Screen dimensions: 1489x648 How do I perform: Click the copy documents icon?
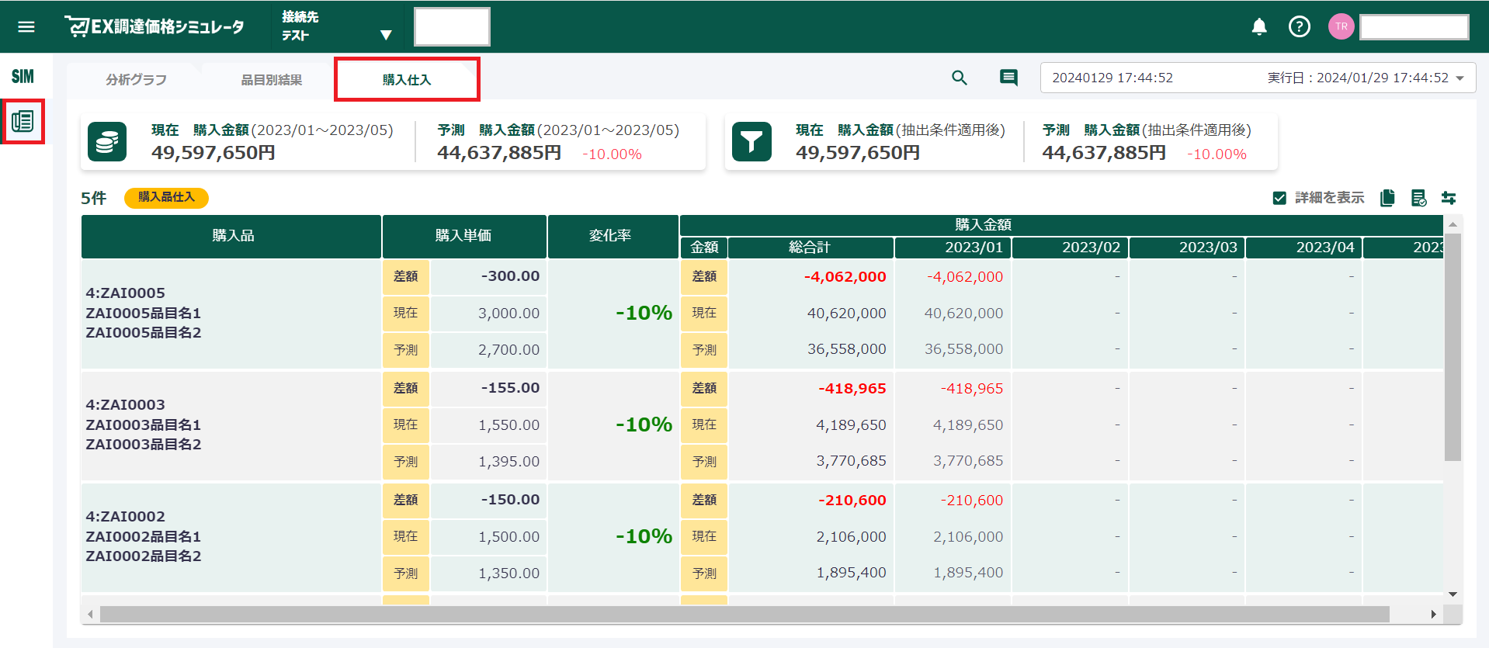click(x=1387, y=198)
